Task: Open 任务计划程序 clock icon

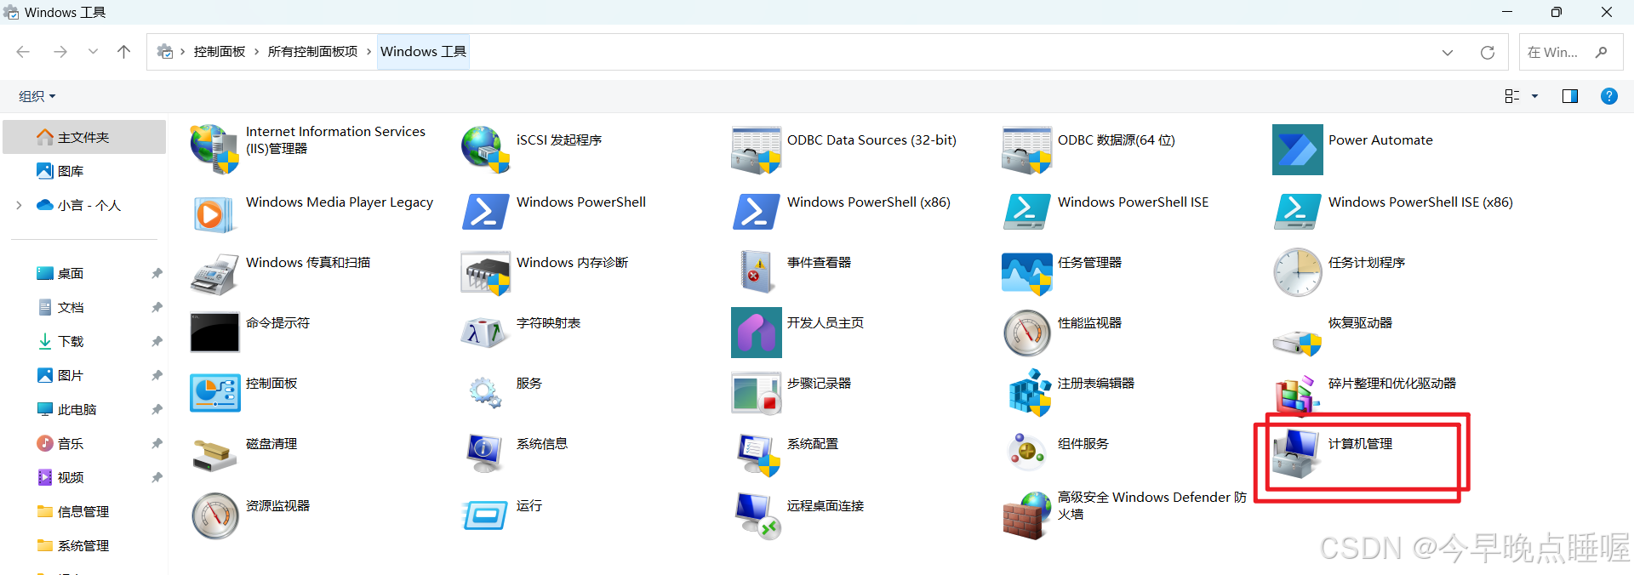Action: (x=1297, y=272)
